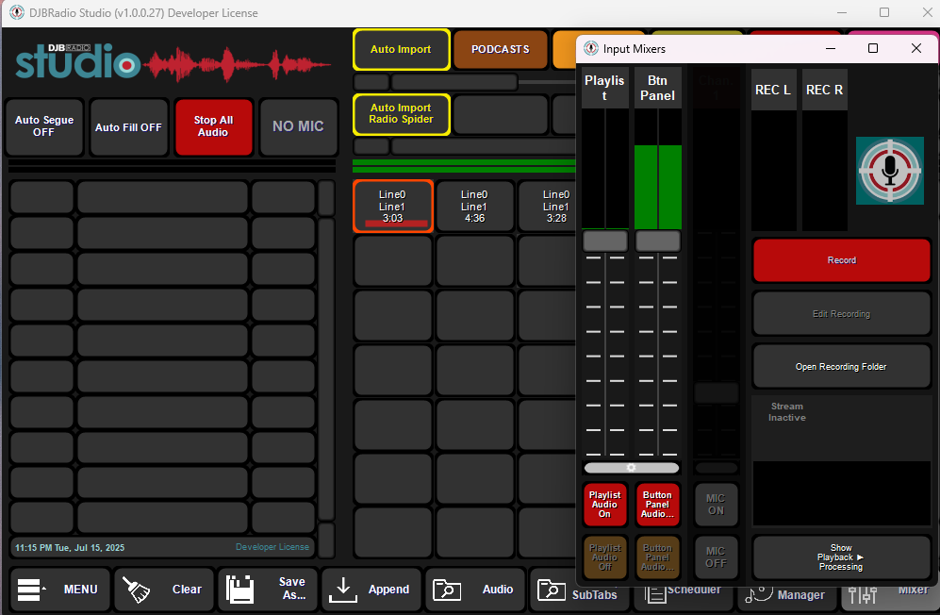
Task: Play the Line0 Line1 3:28 button
Action: pyautogui.click(x=549, y=207)
